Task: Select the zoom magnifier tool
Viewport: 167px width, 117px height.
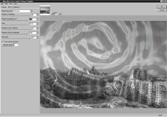Action: 60,13
